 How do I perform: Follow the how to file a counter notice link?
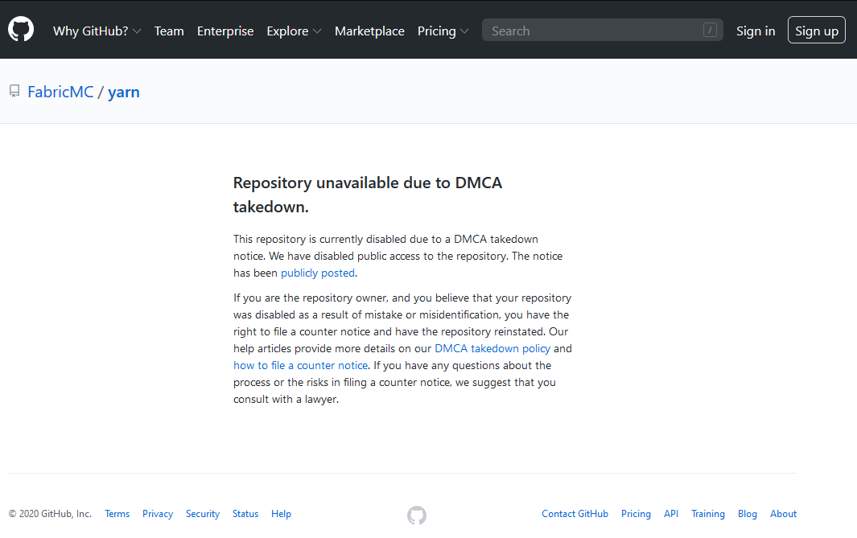pos(301,365)
